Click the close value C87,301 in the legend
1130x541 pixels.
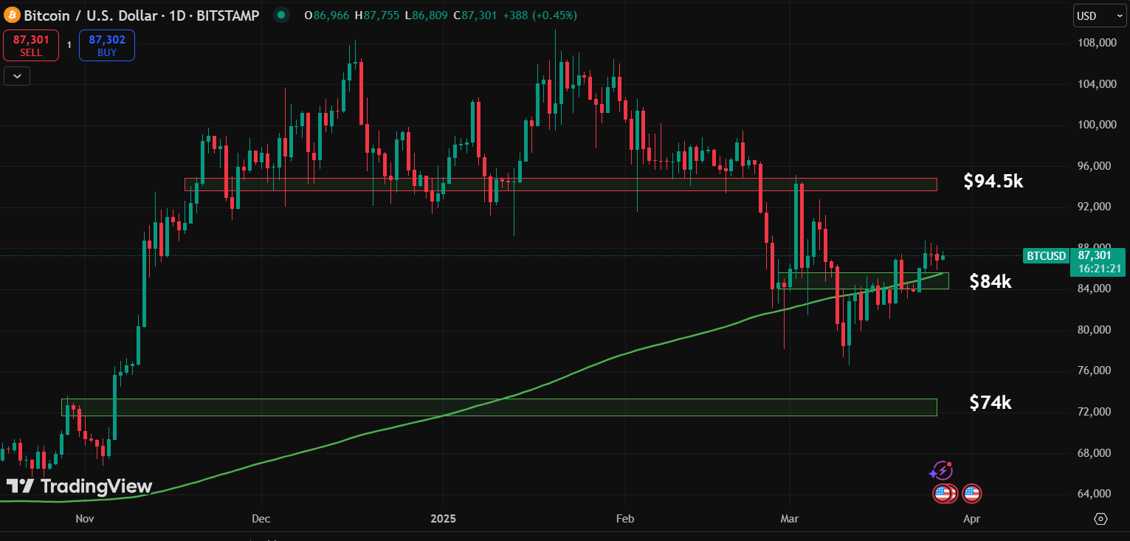[x=476, y=15]
